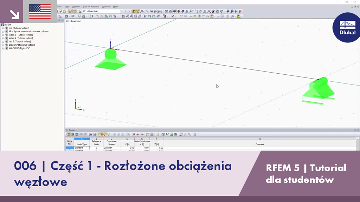Expand the Video 3 [Tutorial videos] node
The height and width of the screenshot is (202, 360).
pyautogui.click(x=3, y=35)
